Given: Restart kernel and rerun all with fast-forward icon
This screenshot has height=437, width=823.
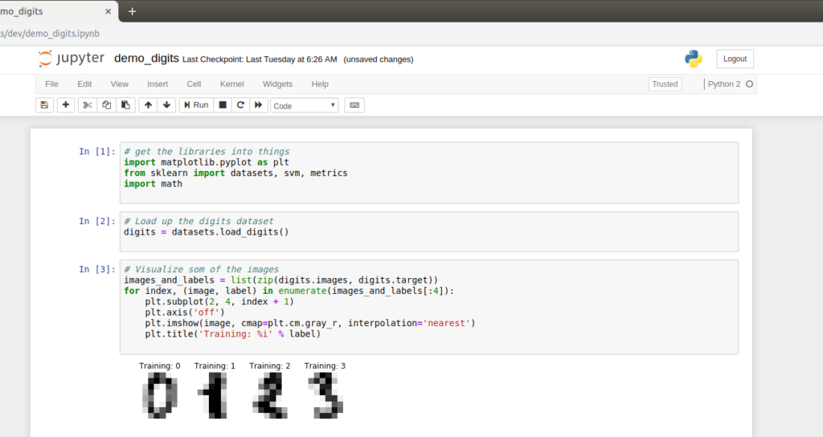Looking at the screenshot, I should click(259, 105).
